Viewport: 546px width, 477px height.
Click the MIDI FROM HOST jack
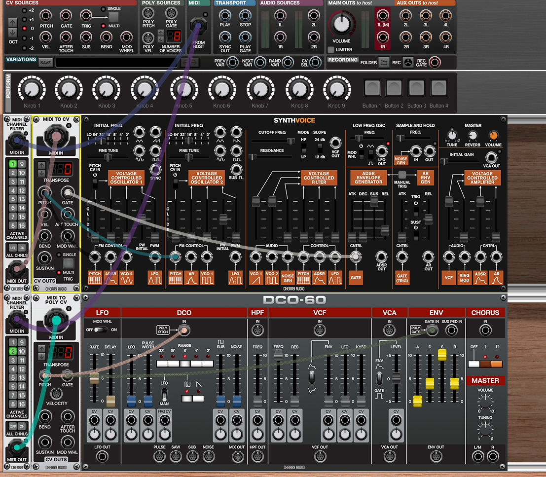point(198,26)
